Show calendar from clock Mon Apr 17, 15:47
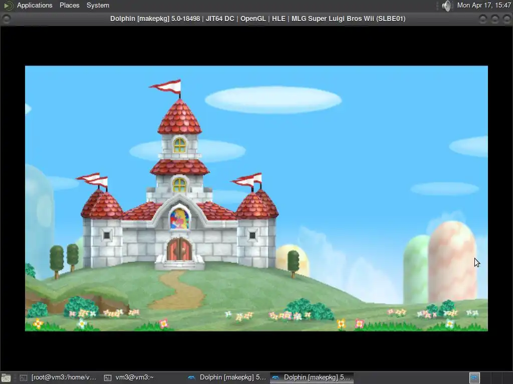This screenshot has width=513, height=384. coord(484,5)
